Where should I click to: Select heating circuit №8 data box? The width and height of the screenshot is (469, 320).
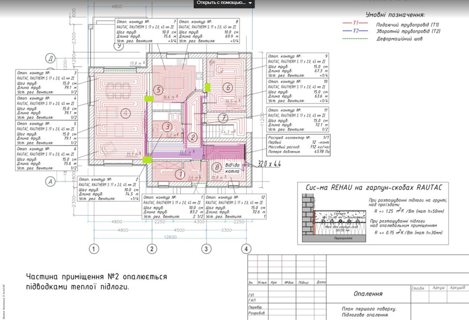209,31
